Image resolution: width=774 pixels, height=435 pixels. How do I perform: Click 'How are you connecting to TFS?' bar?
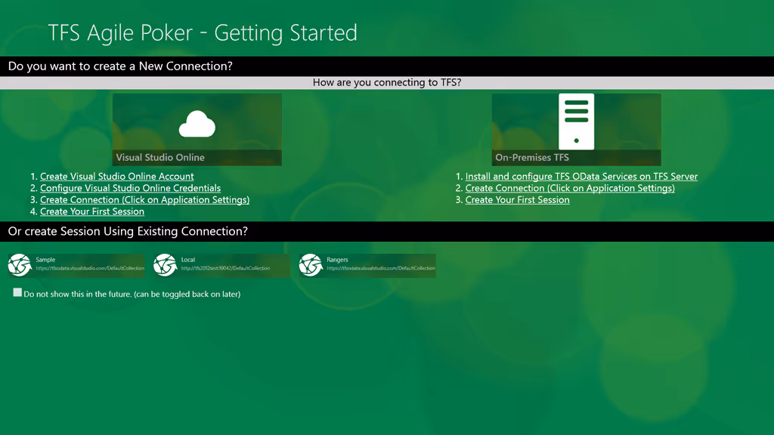(387, 82)
